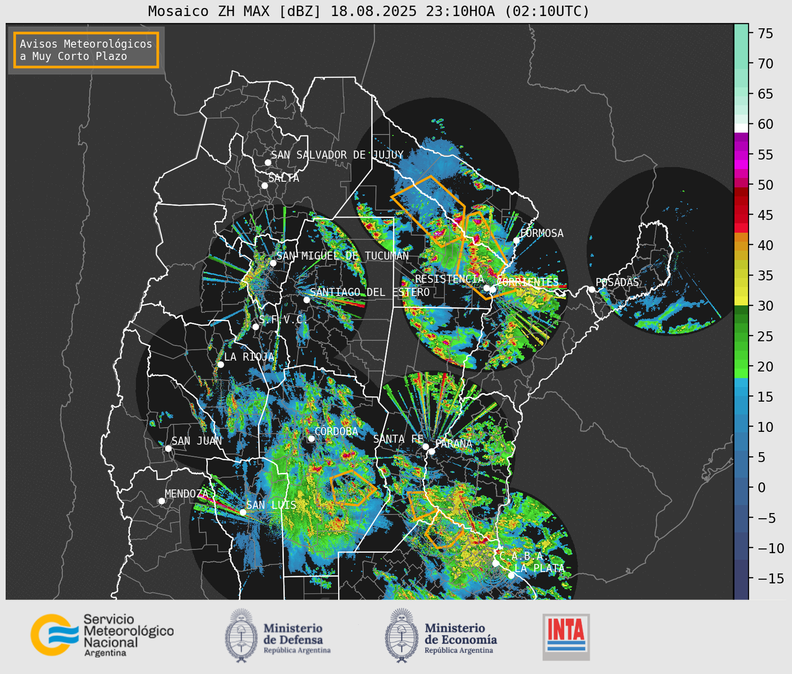Click the CORRIENTES label

(528, 282)
